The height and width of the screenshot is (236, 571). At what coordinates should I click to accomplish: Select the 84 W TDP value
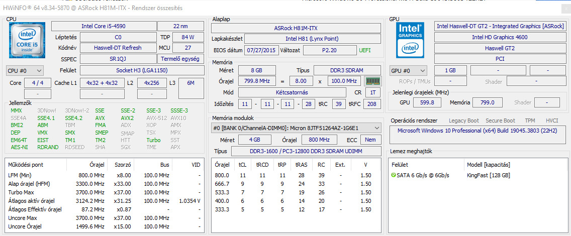tap(188, 37)
